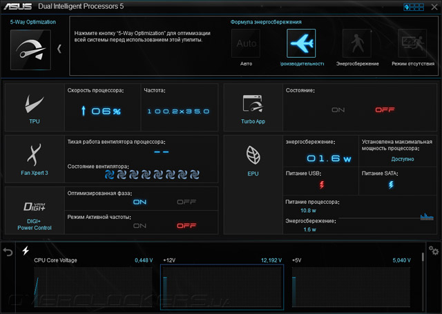Launch the 5-Way Optimization speedometer icon
The height and width of the screenshot is (314, 442).
[x=30, y=50]
